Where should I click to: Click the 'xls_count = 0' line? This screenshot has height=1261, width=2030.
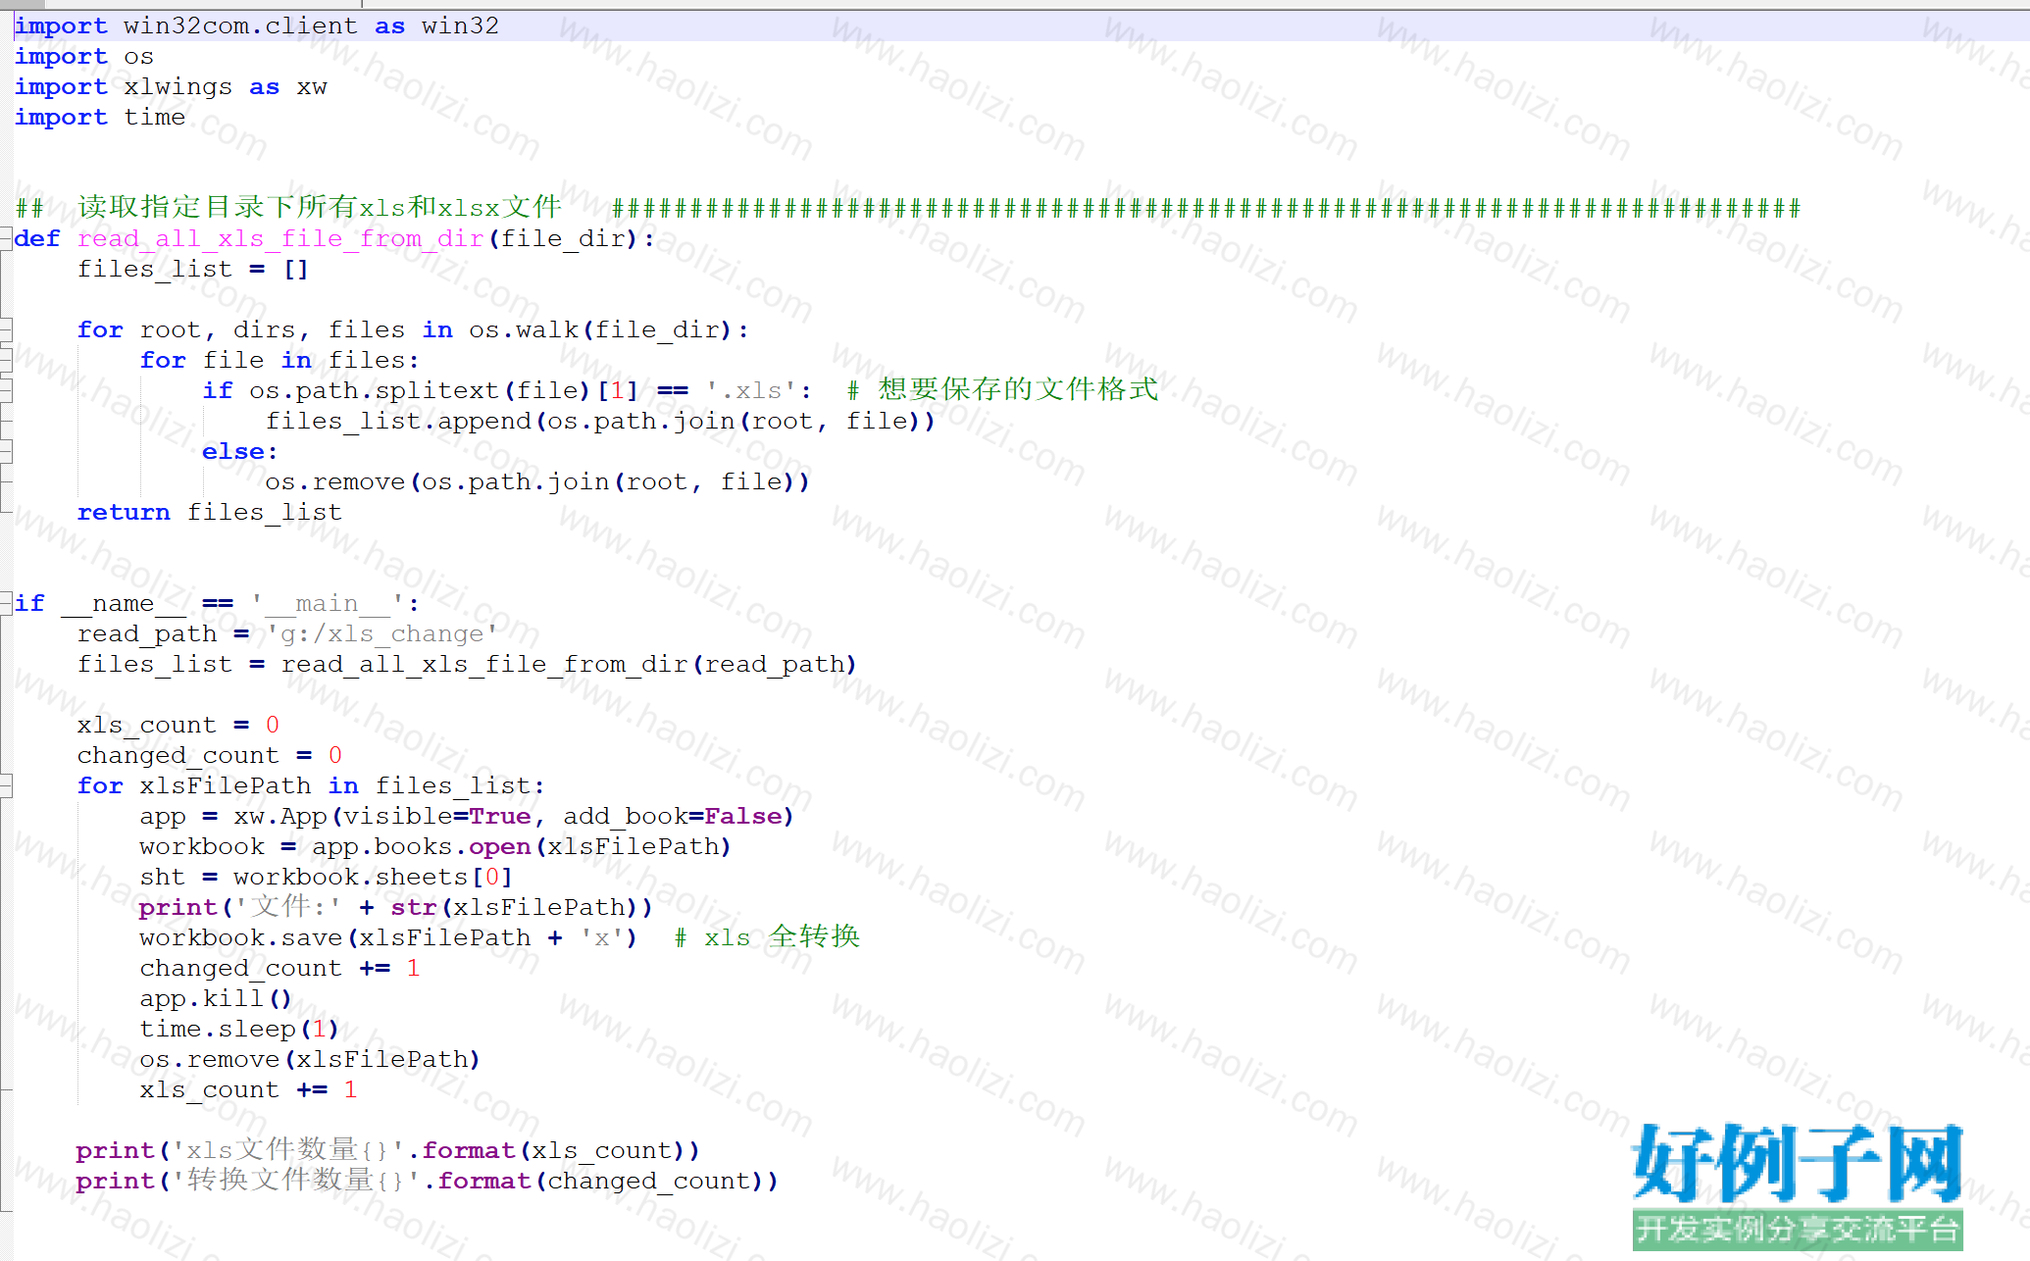[x=178, y=725]
